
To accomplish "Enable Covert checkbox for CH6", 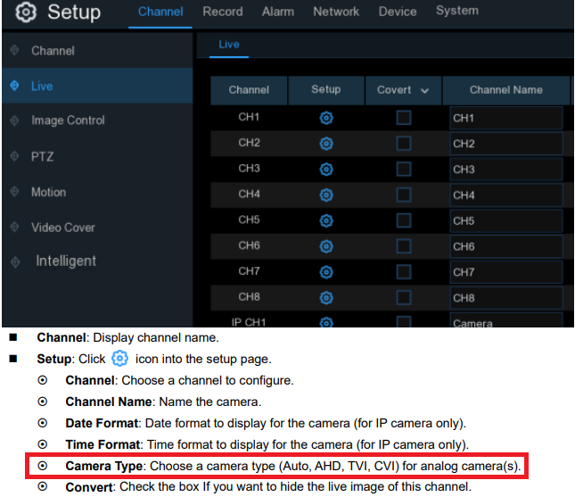I will [403, 246].
